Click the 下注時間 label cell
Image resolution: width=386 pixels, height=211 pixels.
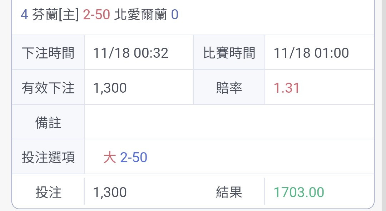48,52
